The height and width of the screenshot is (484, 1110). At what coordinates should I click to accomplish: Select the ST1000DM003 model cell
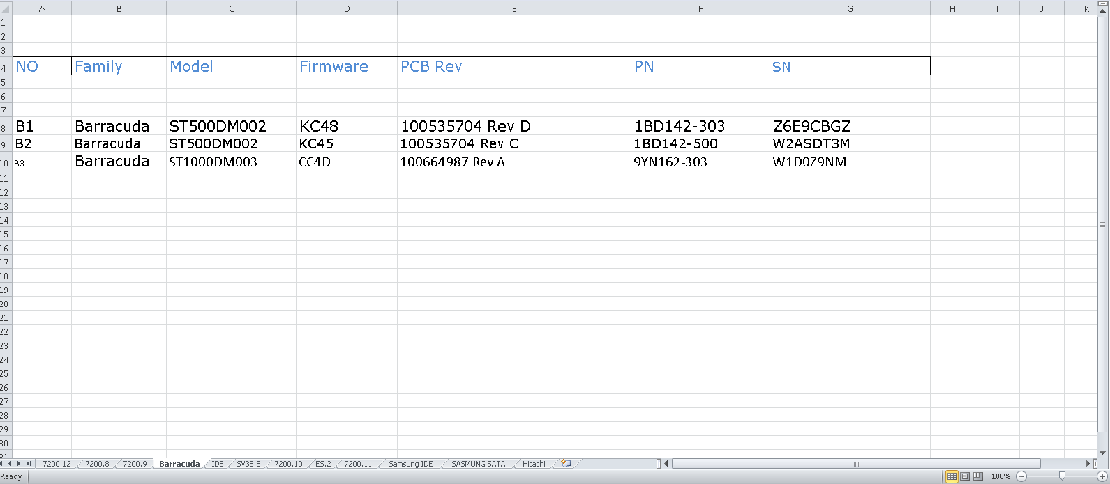click(x=232, y=162)
